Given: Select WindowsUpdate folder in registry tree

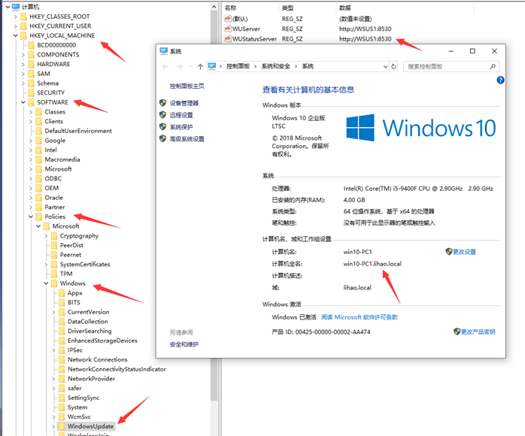Looking at the screenshot, I should point(90,426).
